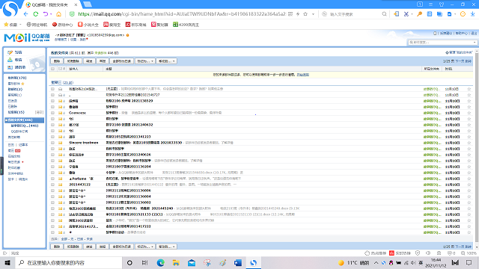Click the top Forward button in mail toolbar

coord(89,61)
